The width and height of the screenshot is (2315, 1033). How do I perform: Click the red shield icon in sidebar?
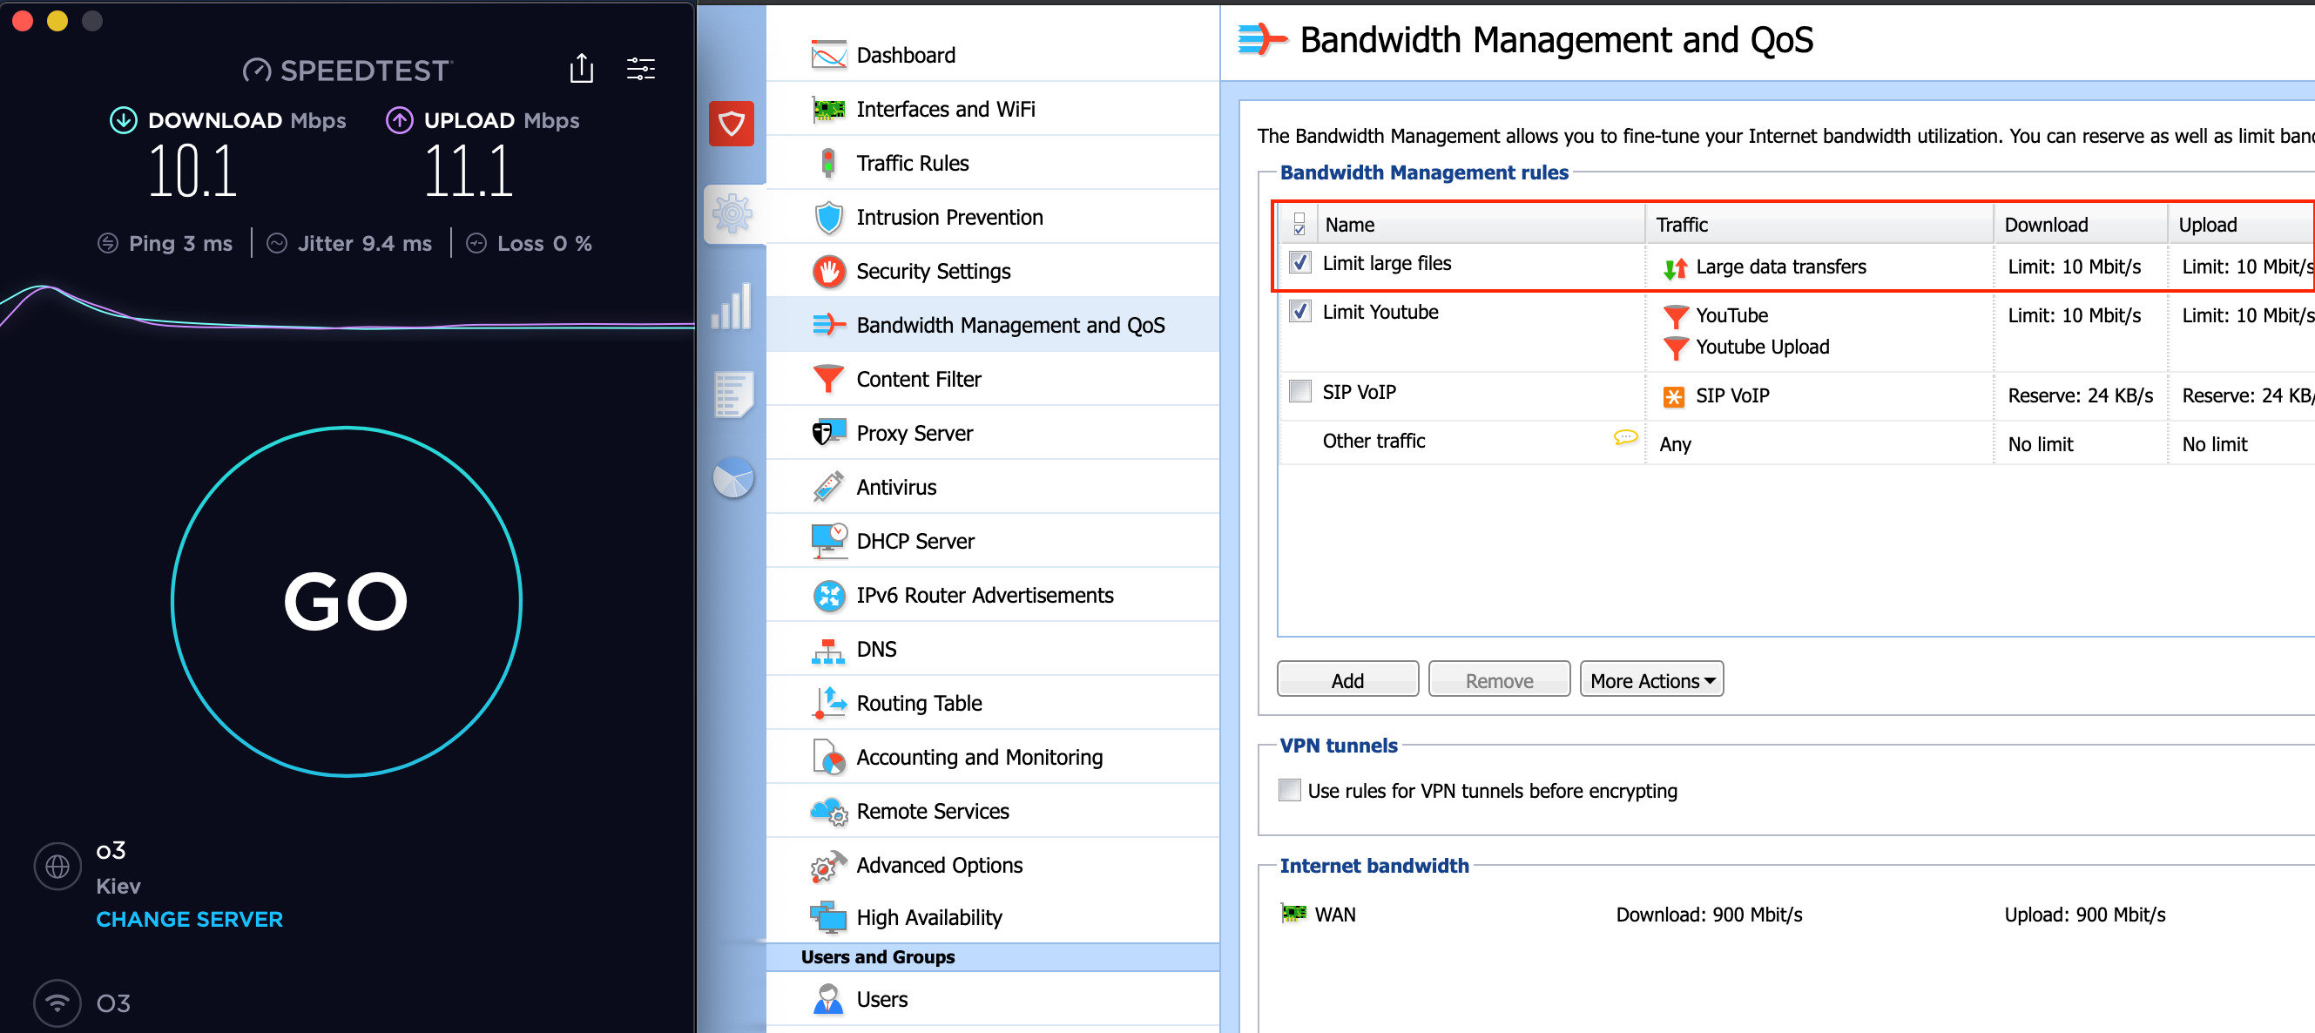(731, 124)
